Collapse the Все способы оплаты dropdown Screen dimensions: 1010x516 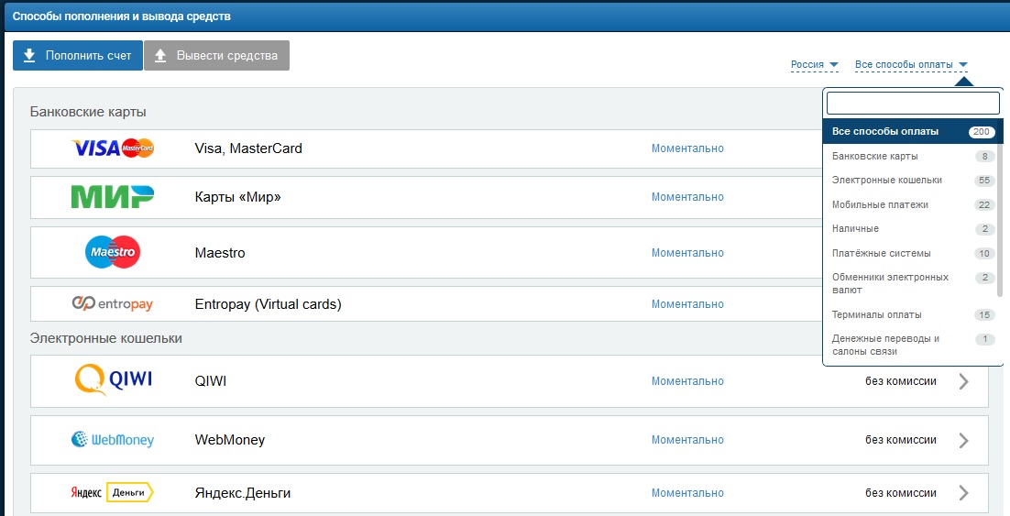coord(911,65)
